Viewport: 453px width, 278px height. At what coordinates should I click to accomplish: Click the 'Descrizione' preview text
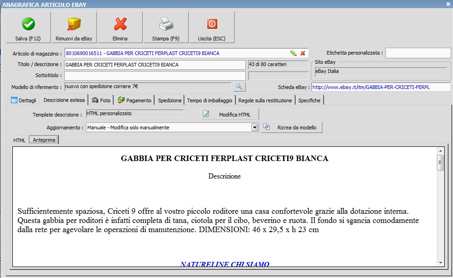pos(225,176)
